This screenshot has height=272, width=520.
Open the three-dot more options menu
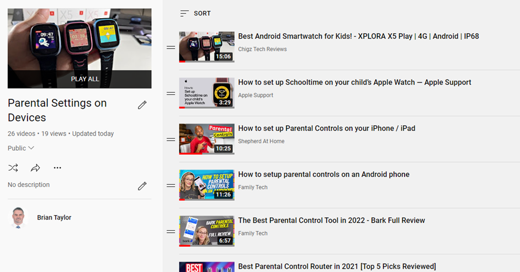(57, 168)
